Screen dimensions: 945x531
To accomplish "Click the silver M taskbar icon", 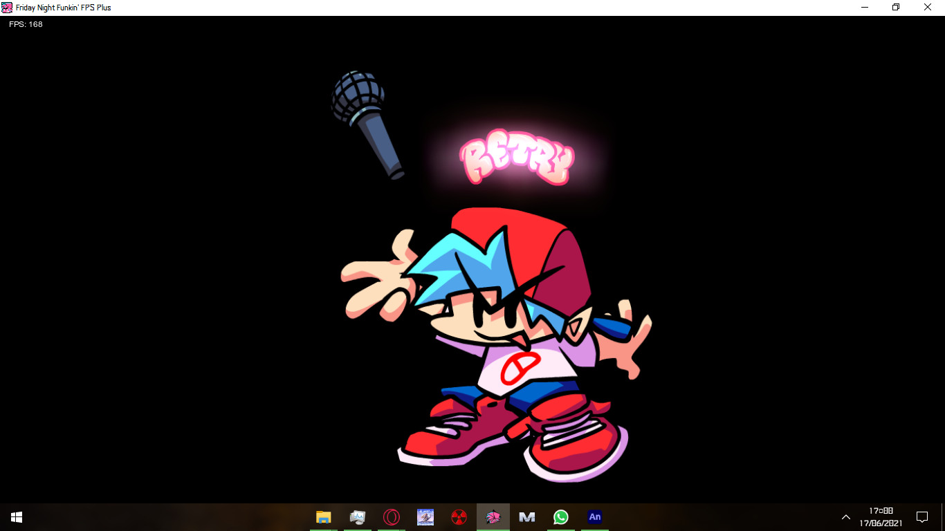I will 526,516.
